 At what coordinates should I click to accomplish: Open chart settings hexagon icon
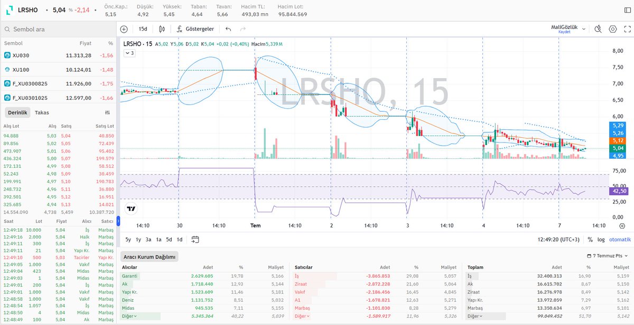[613, 29]
